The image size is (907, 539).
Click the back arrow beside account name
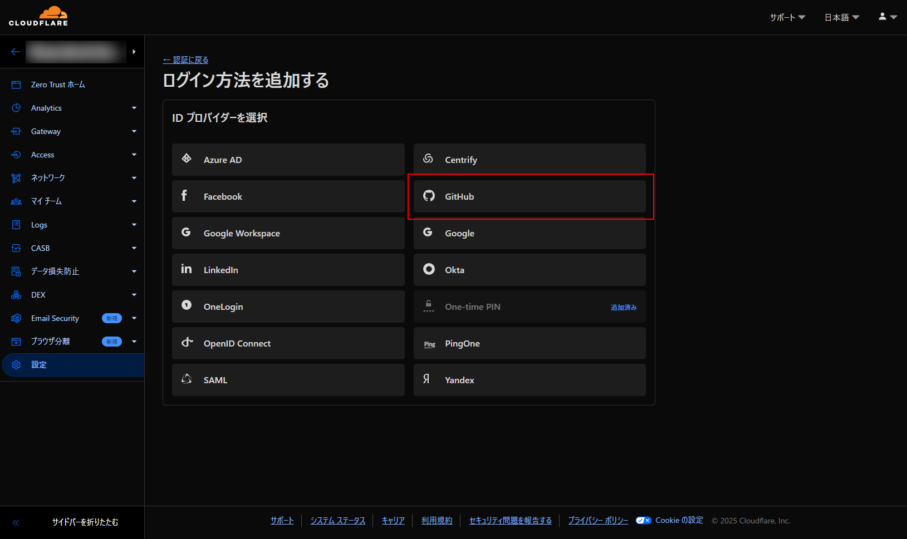click(x=16, y=52)
